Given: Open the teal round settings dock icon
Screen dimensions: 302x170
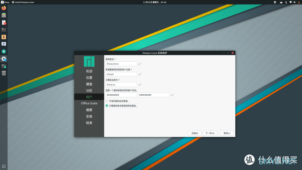Looking at the screenshot, I should pyautogui.click(x=4, y=51).
